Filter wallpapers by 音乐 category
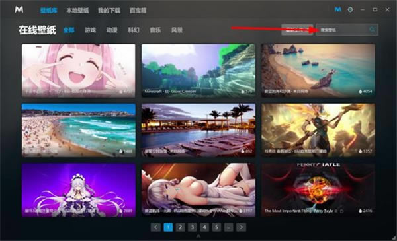 155,30
